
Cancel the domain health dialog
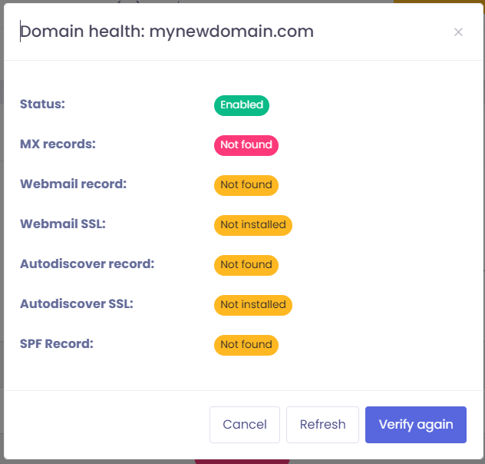coord(245,425)
